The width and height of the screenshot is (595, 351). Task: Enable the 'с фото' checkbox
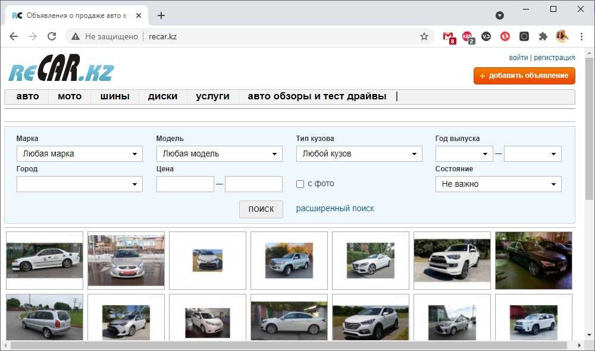click(x=300, y=184)
